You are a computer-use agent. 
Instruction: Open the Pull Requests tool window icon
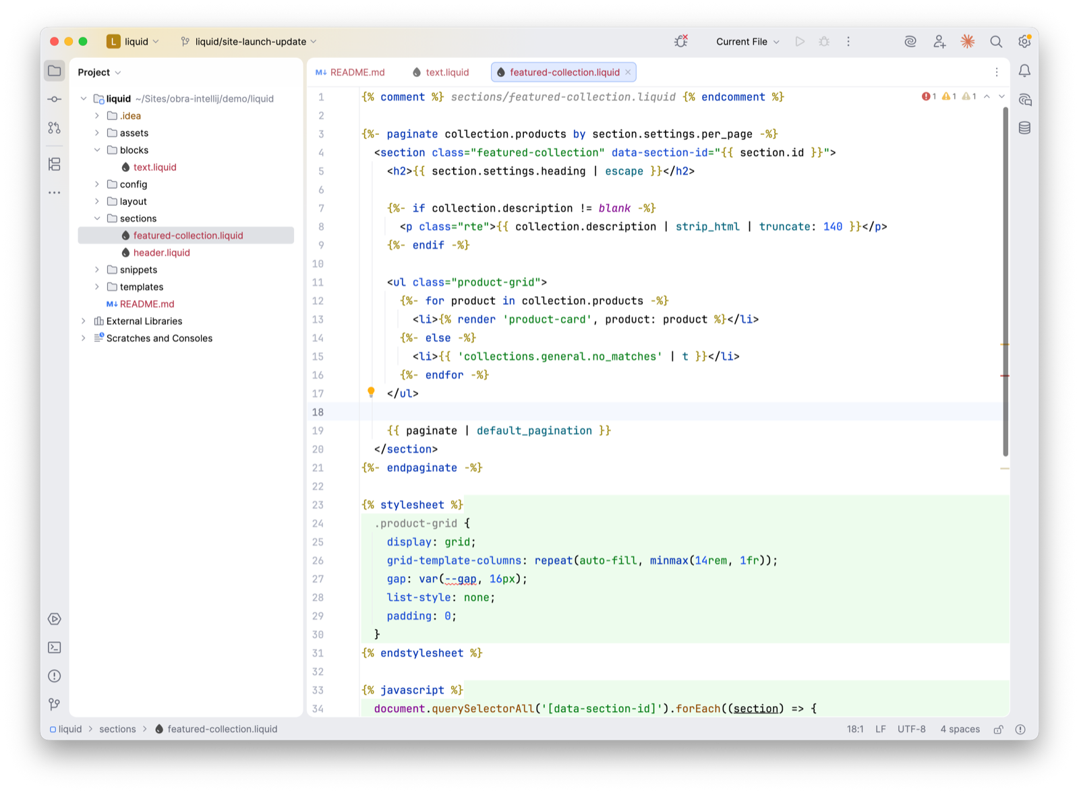(x=55, y=127)
